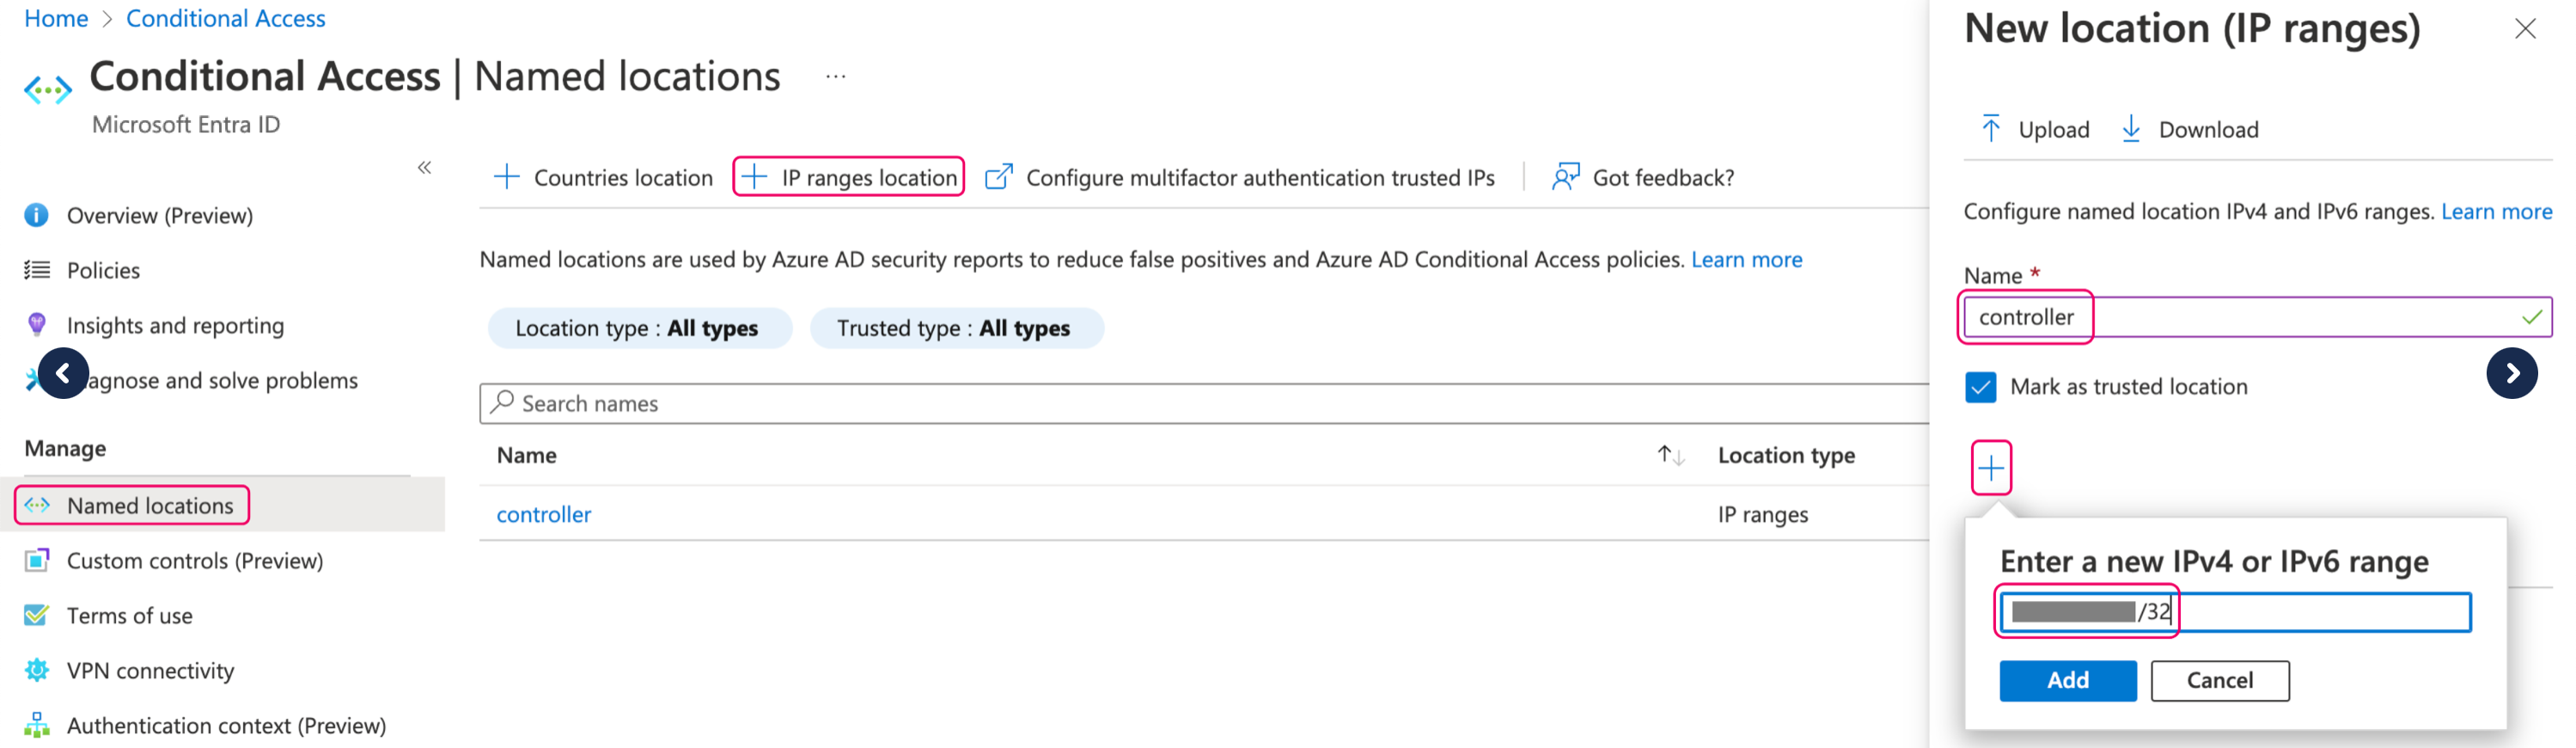Upload an IP ranges file
The image size is (2576, 748).
click(2035, 129)
